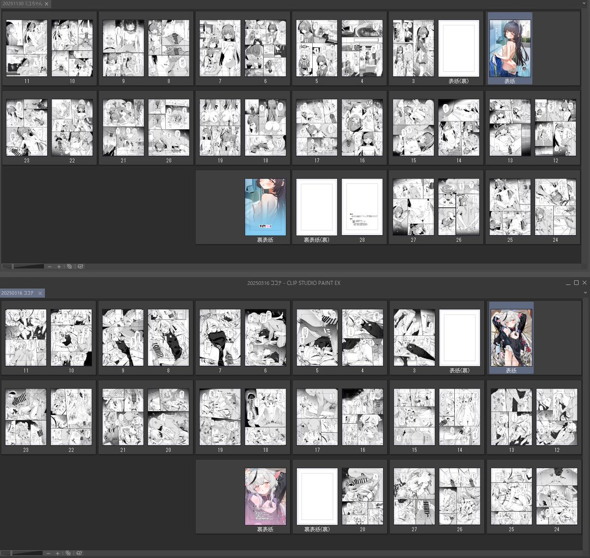Click spread-page icon in the ミコちゃん window footer
This screenshot has height=558, width=590.
click(80, 266)
